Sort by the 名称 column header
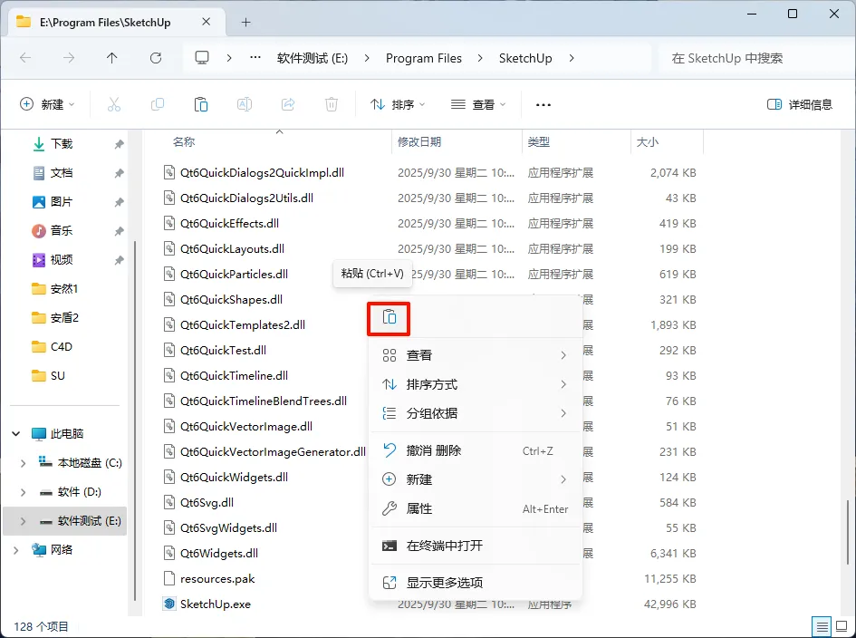 click(183, 142)
